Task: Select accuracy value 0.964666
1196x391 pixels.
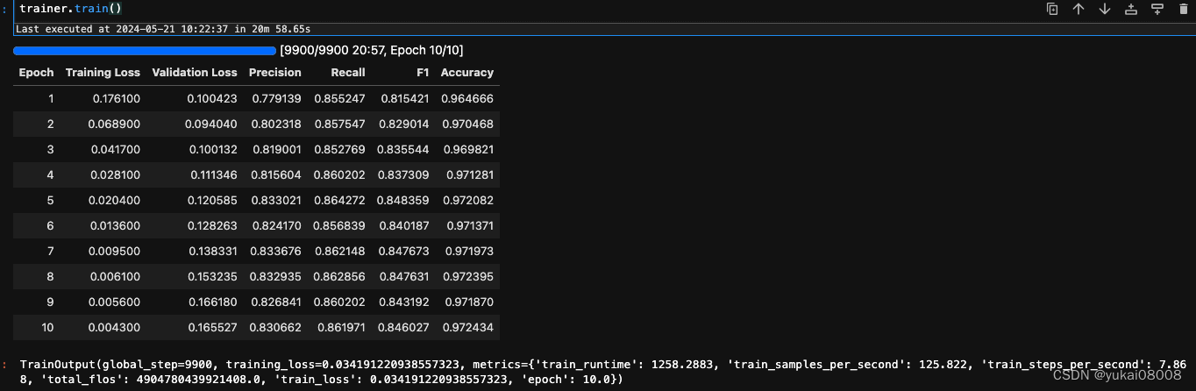Action: point(468,98)
